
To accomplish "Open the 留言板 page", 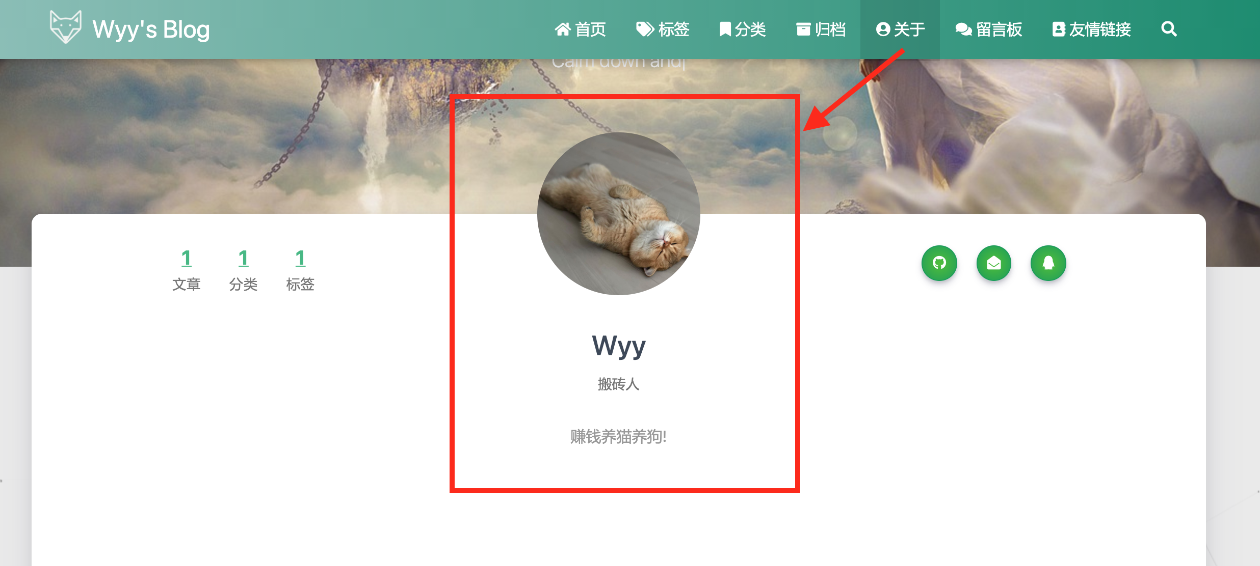I will pos(988,30).
